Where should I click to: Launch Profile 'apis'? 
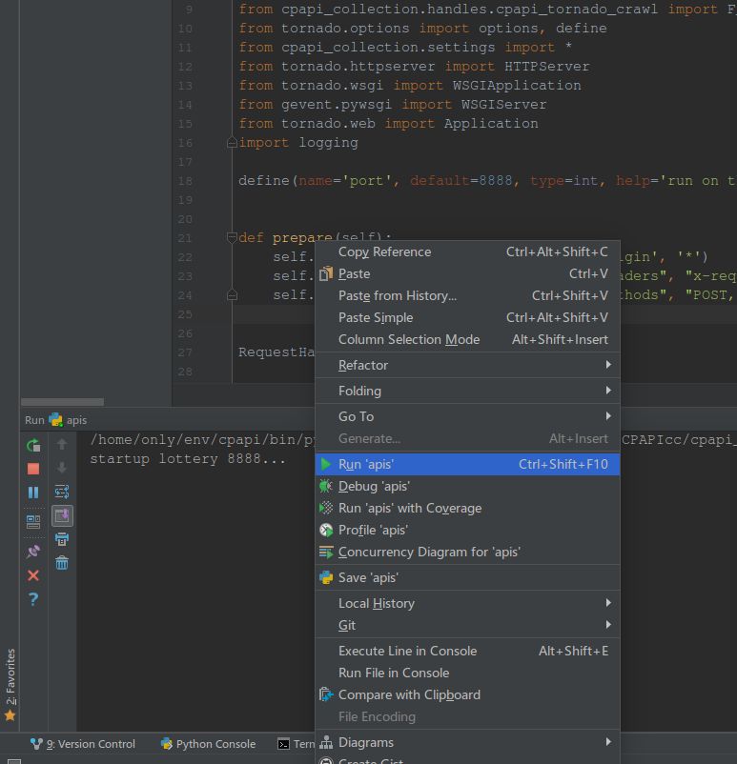click(467, 530)
